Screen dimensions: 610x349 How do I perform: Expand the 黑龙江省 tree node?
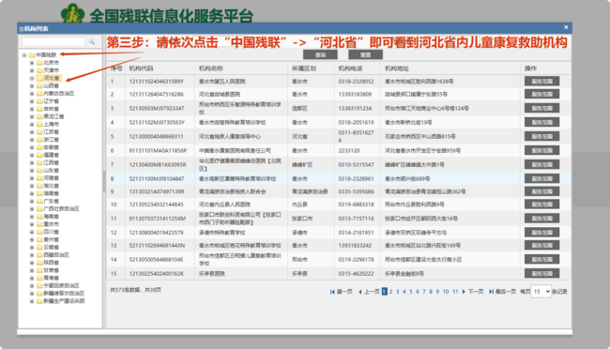32,116
